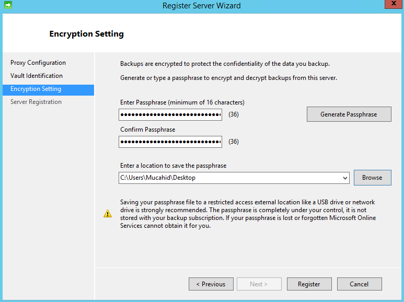Click Register to register the server
This screenshot has width=404, height=302.
(309, 284)
